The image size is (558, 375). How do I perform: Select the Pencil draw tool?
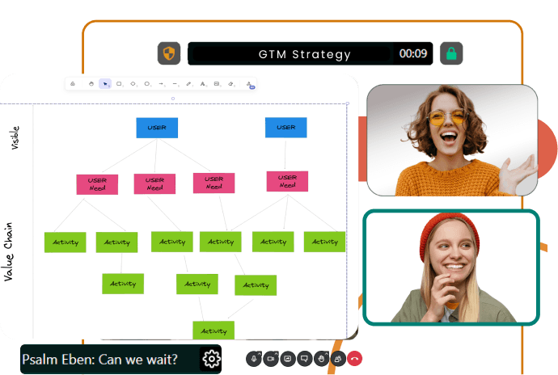click(189, 84)
